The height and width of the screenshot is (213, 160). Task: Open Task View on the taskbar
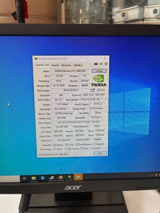24,179
